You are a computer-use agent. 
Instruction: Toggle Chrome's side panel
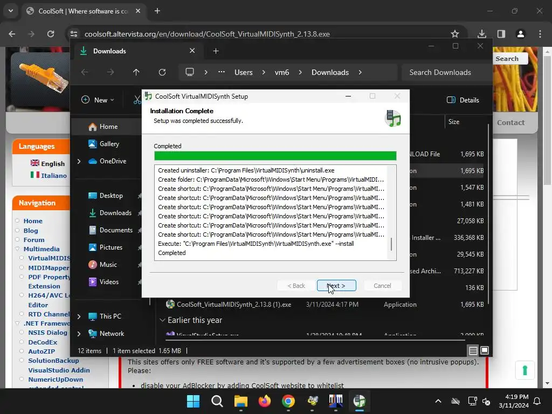coord(501,34)
